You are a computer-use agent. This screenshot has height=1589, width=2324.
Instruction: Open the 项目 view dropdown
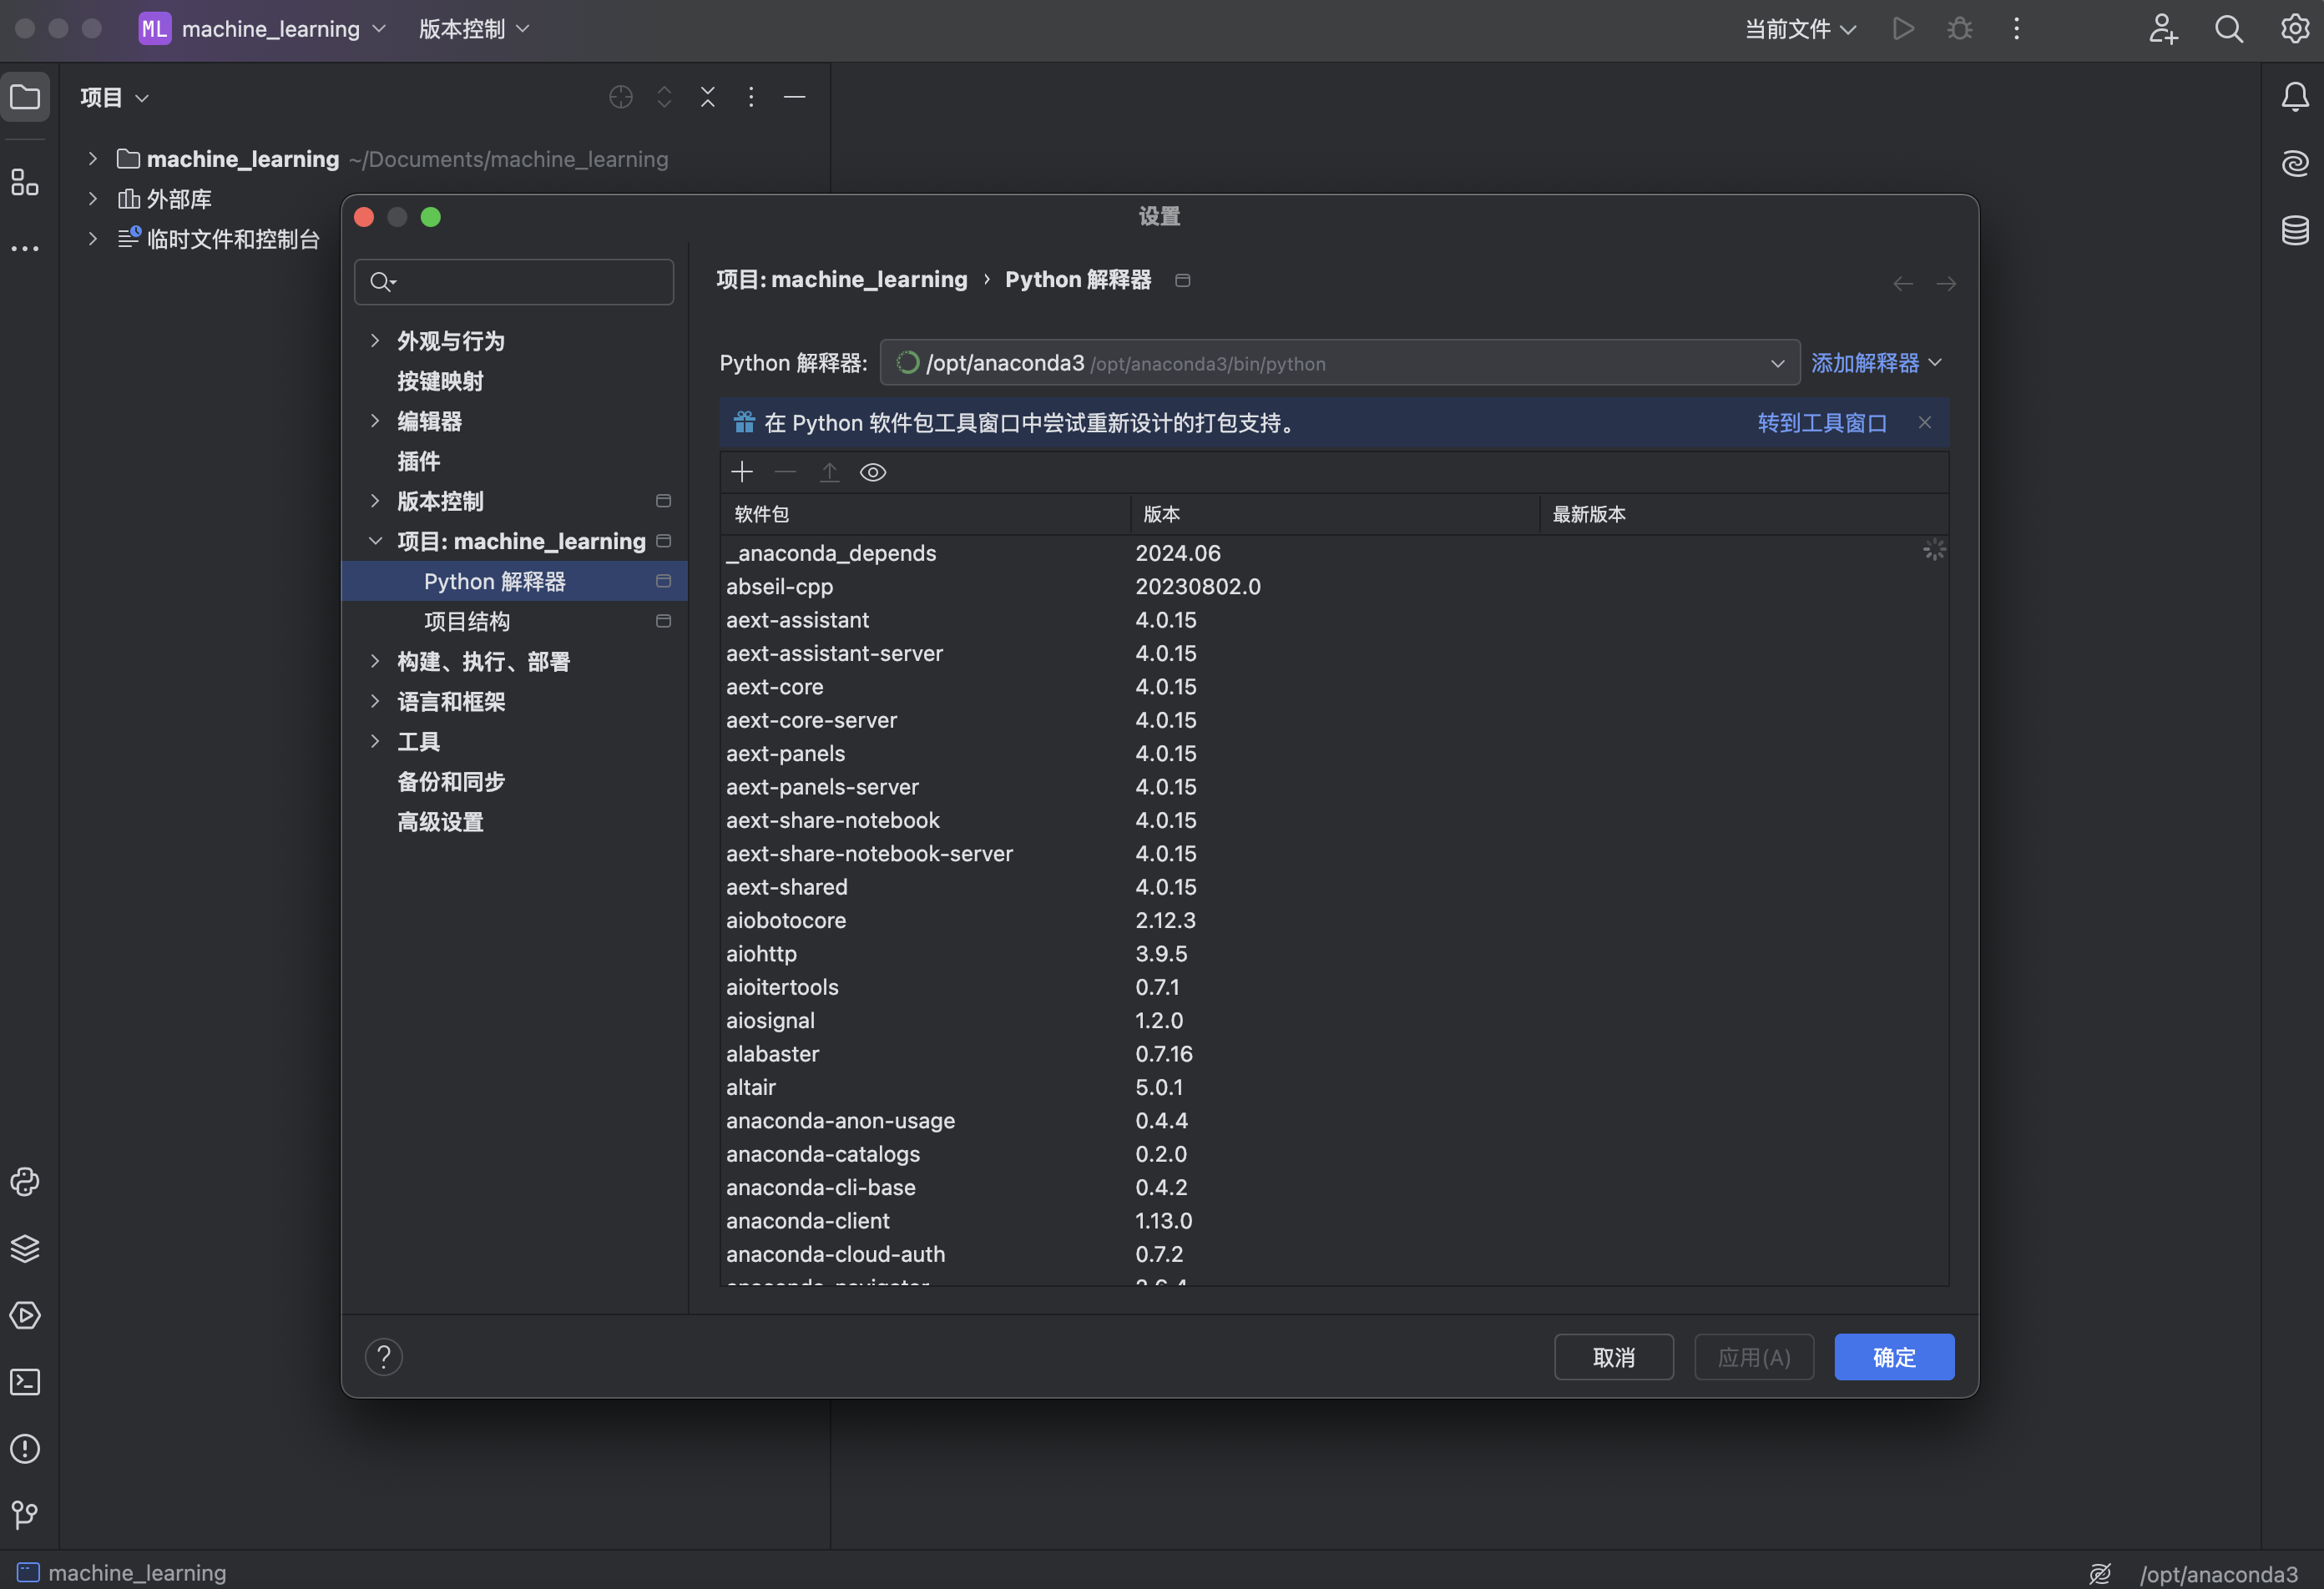(x=115, y=97)
